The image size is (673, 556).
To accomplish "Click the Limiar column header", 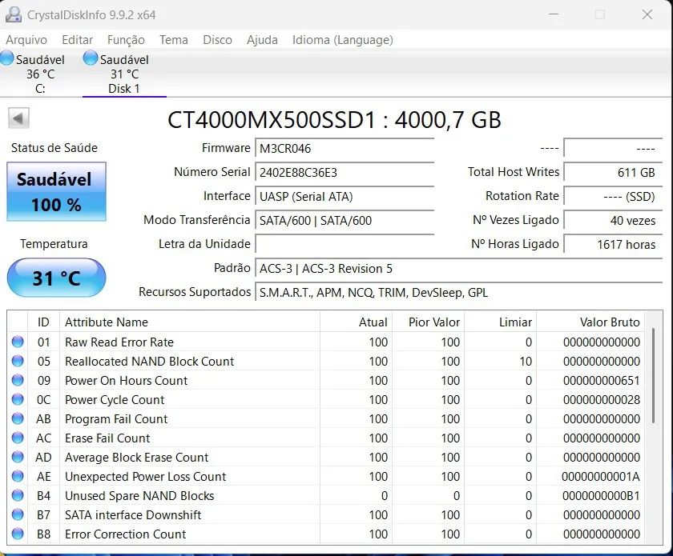I will [501, 322].
